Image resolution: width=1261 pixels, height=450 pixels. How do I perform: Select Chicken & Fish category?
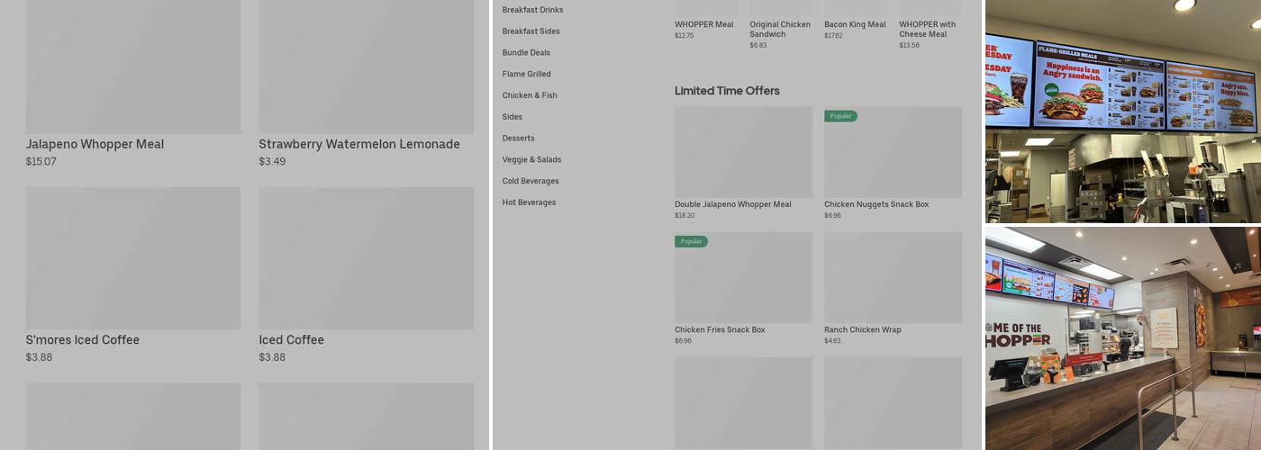click(x=530, y=95)
